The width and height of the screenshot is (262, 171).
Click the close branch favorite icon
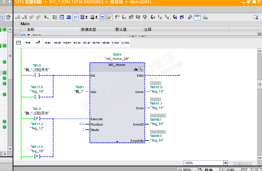click(38, 43)
